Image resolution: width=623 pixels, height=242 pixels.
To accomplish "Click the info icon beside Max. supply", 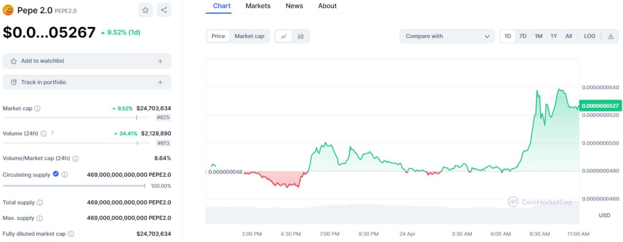I will tap(39, 218).
